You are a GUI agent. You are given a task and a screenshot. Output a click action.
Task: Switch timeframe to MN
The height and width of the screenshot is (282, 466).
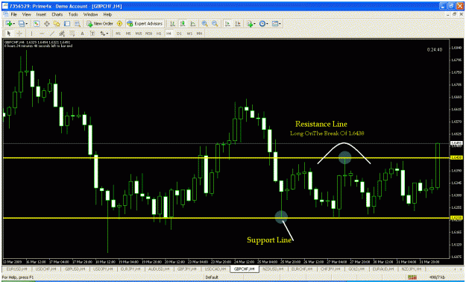click(x=199, y=34)
